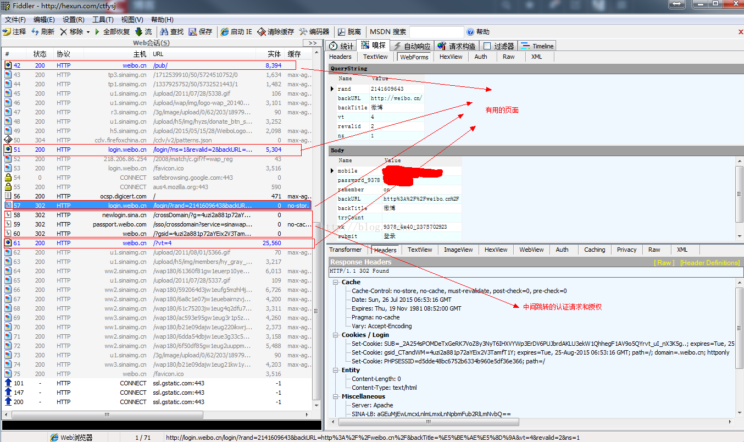
Task: Click the 流 streaming toolbar icon
Action: [138, 32]
